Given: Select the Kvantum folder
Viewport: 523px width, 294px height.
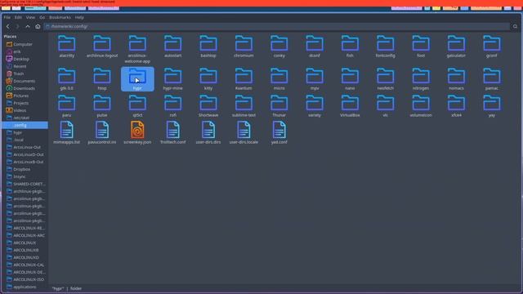Looking at the screenshot, I should [244, 79].
